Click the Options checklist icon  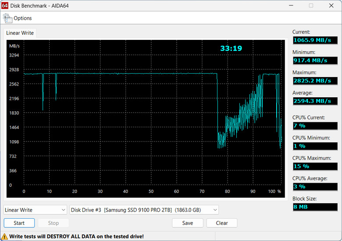point(7,18)
